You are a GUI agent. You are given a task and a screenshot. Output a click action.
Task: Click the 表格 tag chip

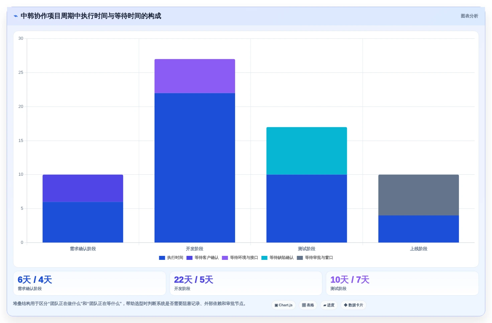(x=308, y=305)
